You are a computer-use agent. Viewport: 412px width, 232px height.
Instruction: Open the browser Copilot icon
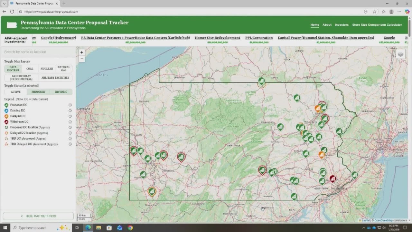click(407, 11)
